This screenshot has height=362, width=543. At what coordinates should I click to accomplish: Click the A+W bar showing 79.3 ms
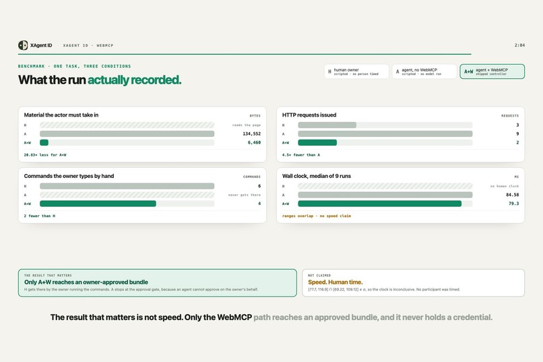(x=380, y=204)
